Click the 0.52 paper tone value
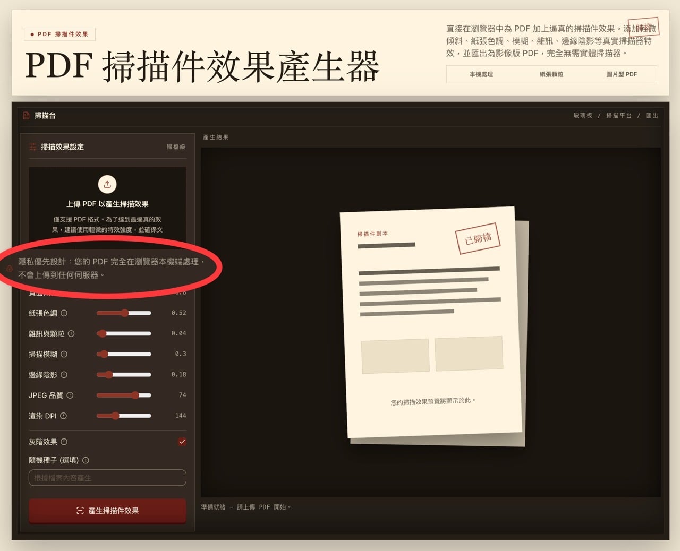Viewport: 680px width, 551px height. click(178, 313)
